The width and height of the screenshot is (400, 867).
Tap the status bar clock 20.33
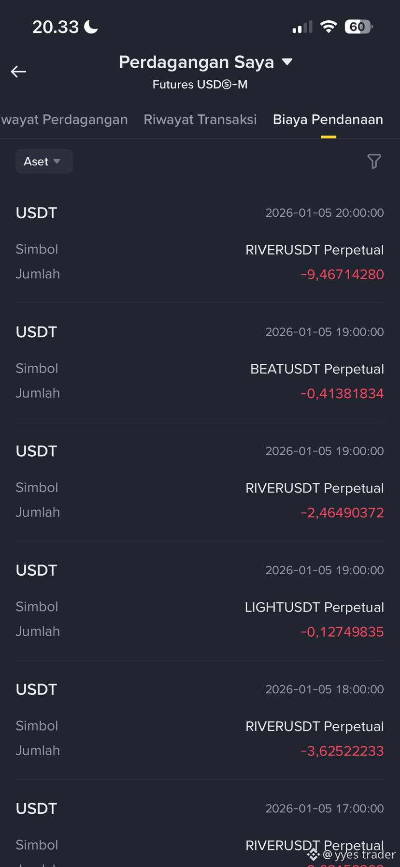(56, 27)
